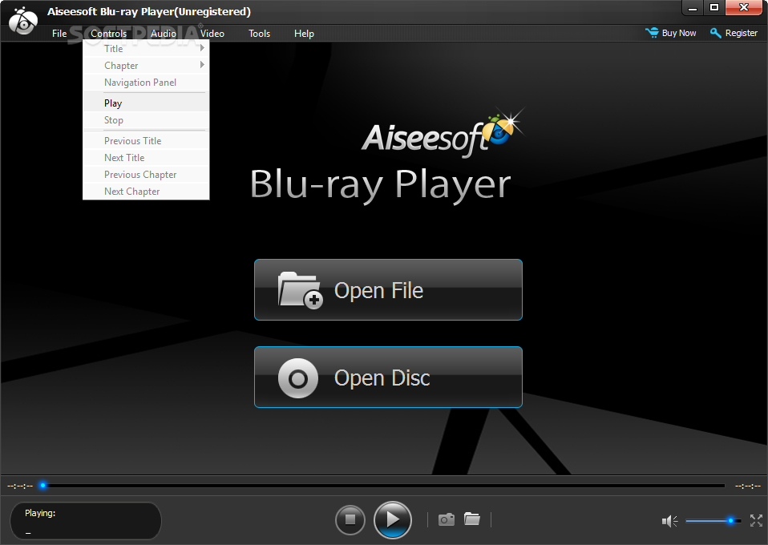Open the Help menu
The image size is (768, 545).
(304, 34)
